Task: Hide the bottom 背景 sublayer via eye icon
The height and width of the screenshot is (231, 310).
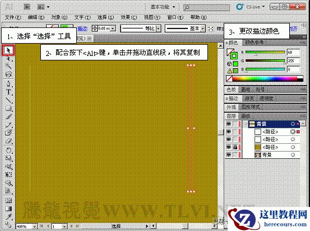Action: click(229, 155)
